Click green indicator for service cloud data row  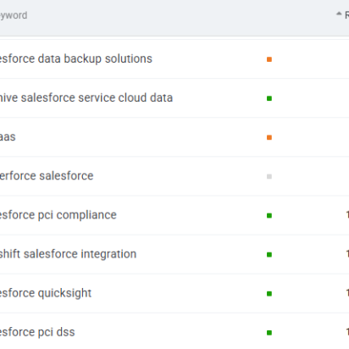pyautogui.click(x=269, y=98)
